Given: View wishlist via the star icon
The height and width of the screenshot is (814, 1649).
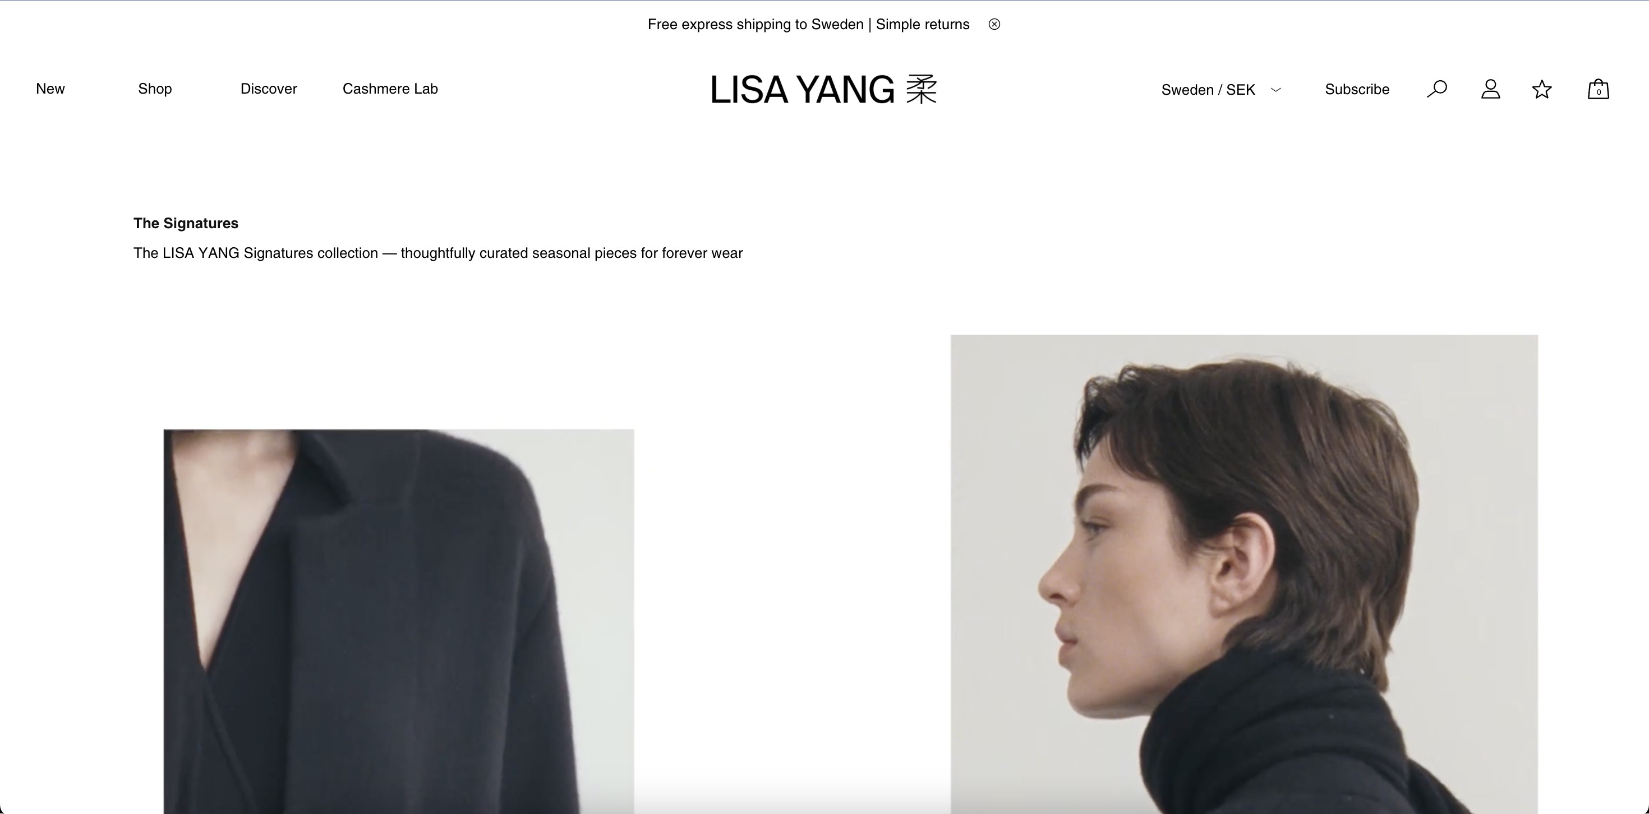Looking at the screenshot, I should pyautogui.click(x=1542, y=89).
